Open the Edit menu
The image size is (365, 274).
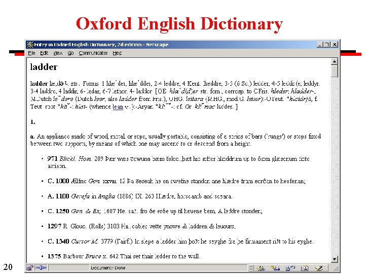pyautogui.click(x=44, y=53)
